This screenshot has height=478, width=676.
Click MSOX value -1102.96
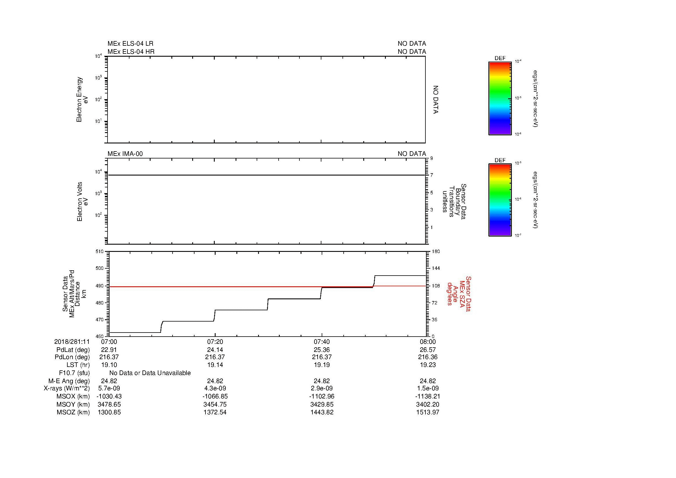tap(322, 397)
